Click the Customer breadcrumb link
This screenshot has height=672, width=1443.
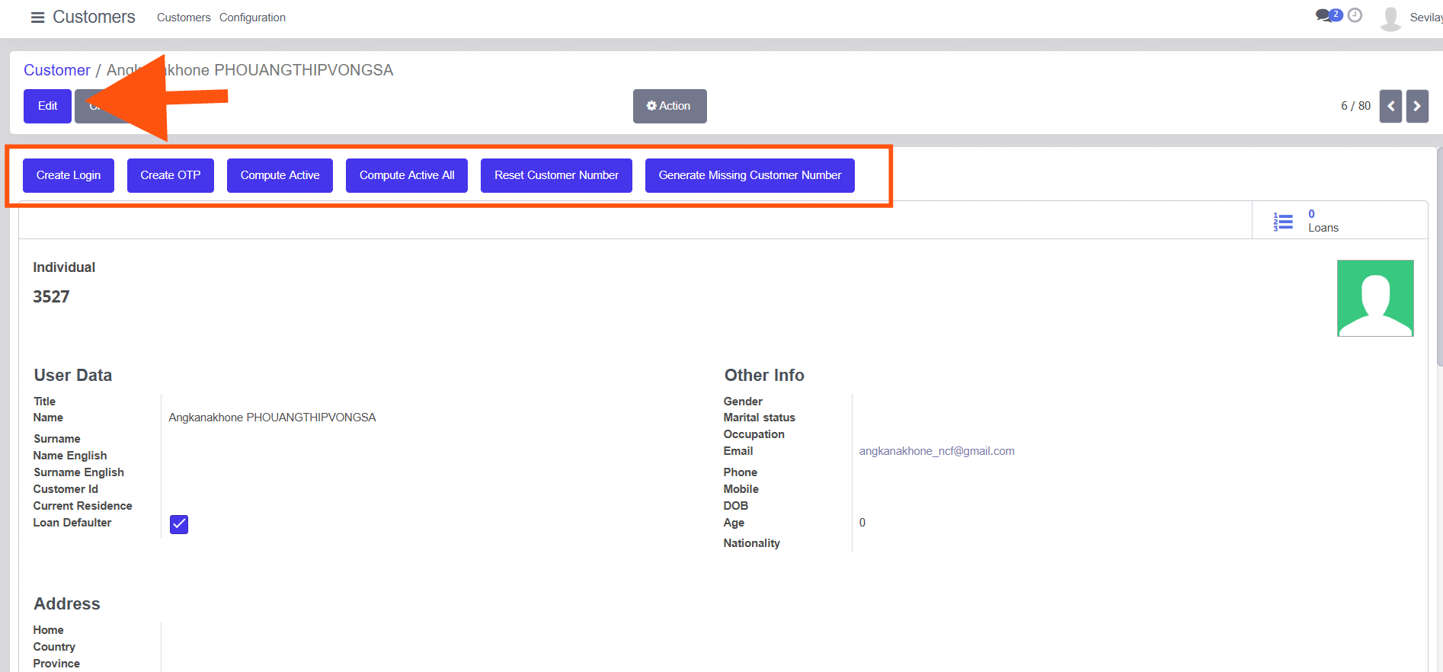(x=57, y=70)
